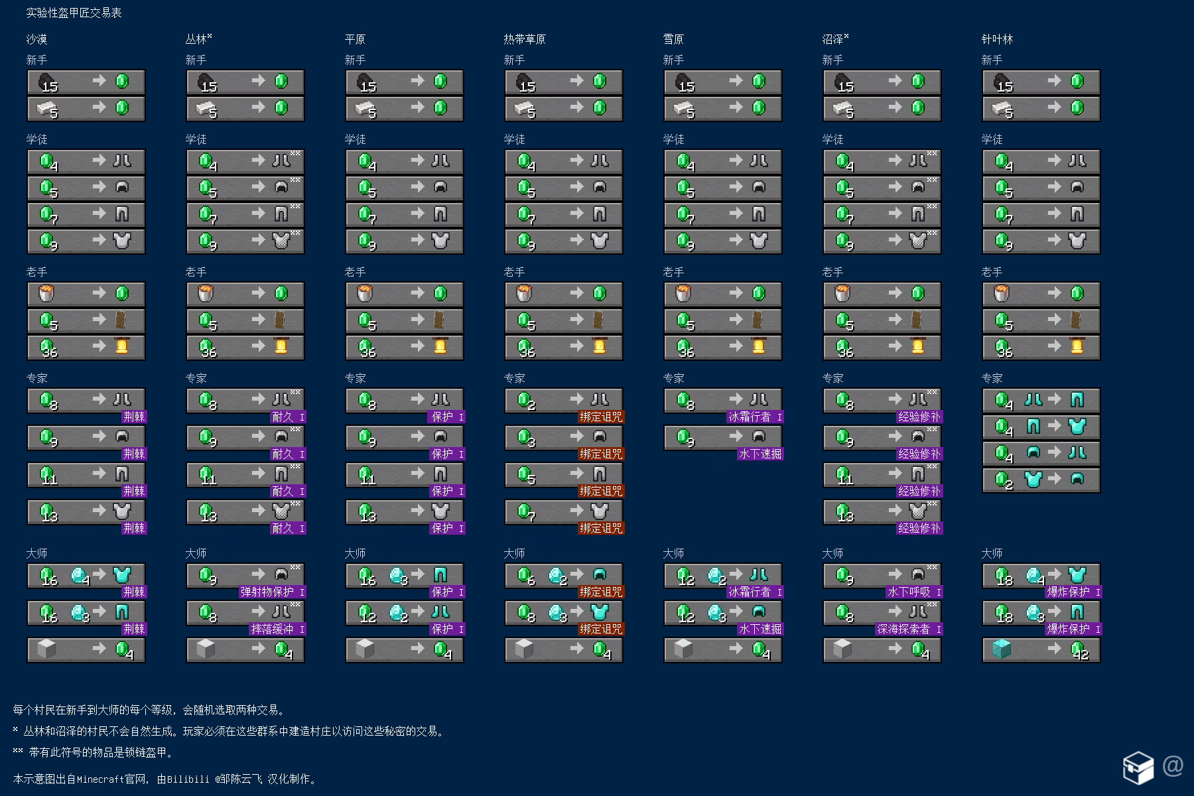Click the 老手 heading in 热带草原 column
The image size is (1194, 796).
tap(515, 272)
